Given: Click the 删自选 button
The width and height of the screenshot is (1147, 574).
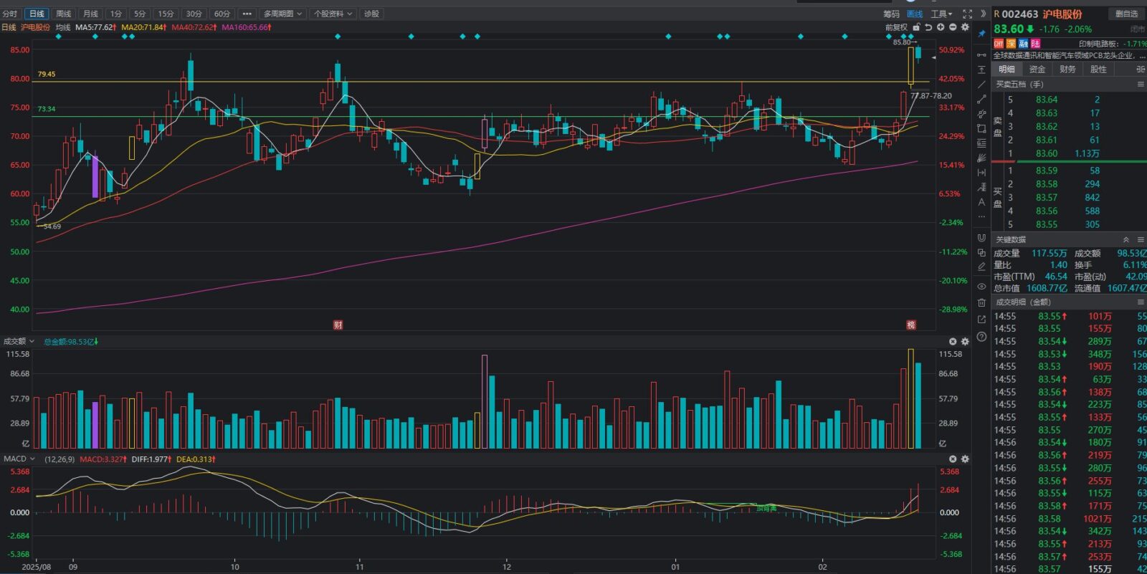Looking at the screenshot, I should [x=1126, y=14].
